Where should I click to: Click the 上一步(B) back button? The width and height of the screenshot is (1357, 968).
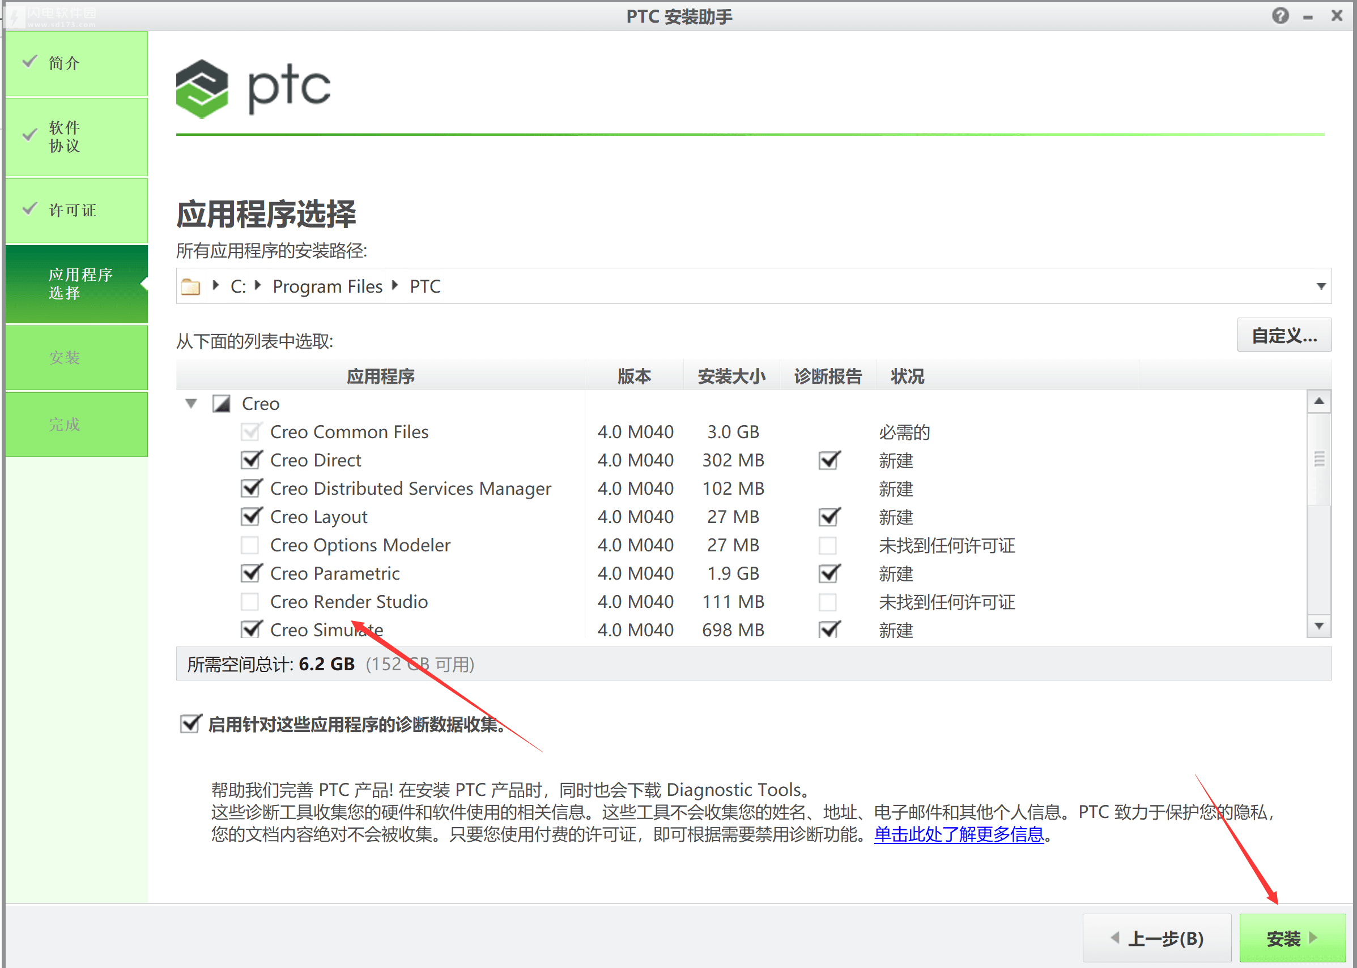tap(1156, 938)
